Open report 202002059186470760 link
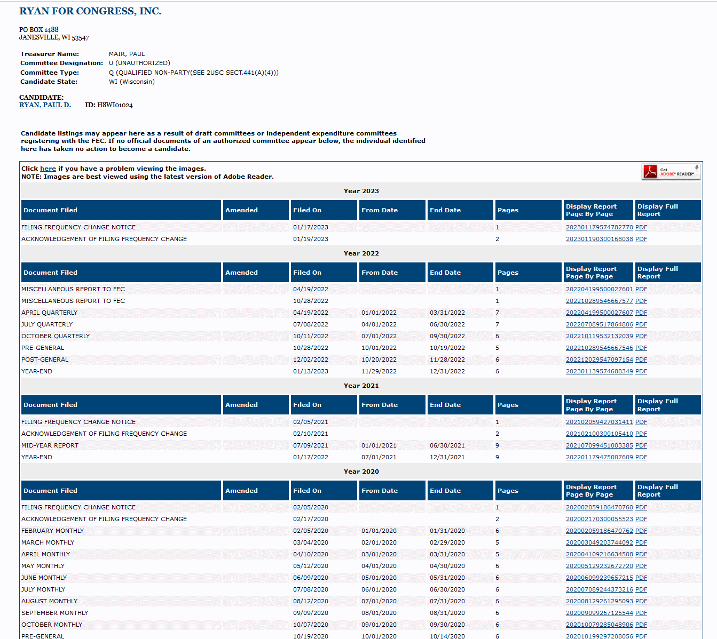717x639 pixels. 599,507
